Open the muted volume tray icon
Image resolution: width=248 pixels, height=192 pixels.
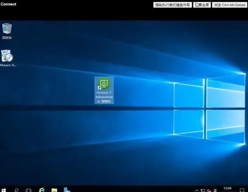[x=209, y=190]
